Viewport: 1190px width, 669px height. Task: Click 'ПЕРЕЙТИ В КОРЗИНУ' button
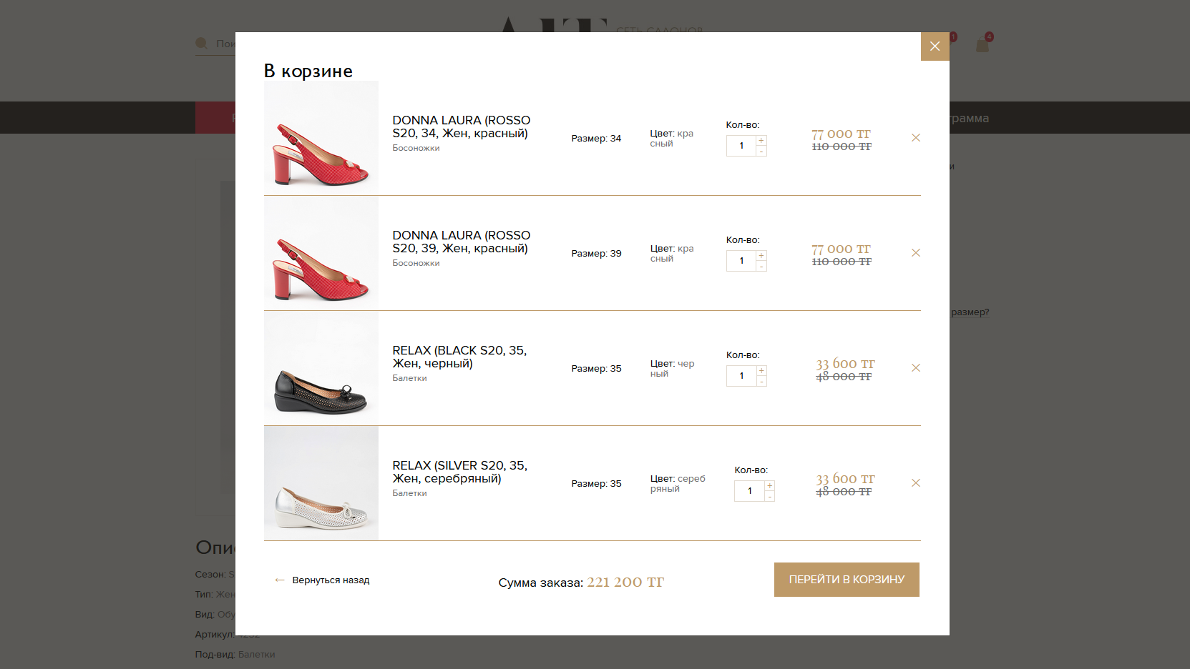[847, 580]
